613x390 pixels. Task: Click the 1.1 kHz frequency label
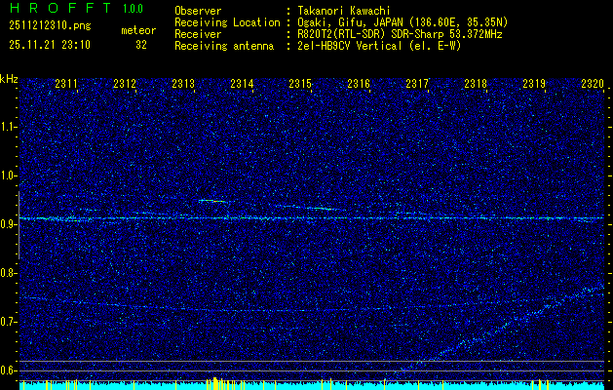(x=8, y=127)
